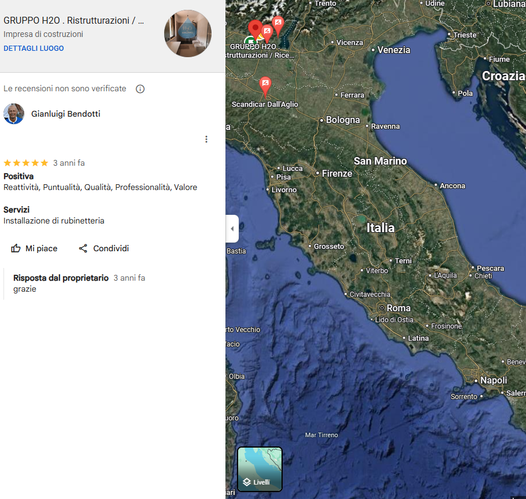Click the Bologna city label on map
Screen dimensions: 526x499
click(x=343, y=120)
